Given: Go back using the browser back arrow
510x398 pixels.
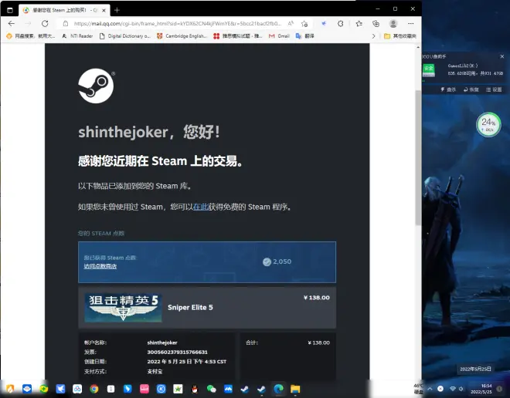Looking at the screenshot, I should click(x=12, y=23).
